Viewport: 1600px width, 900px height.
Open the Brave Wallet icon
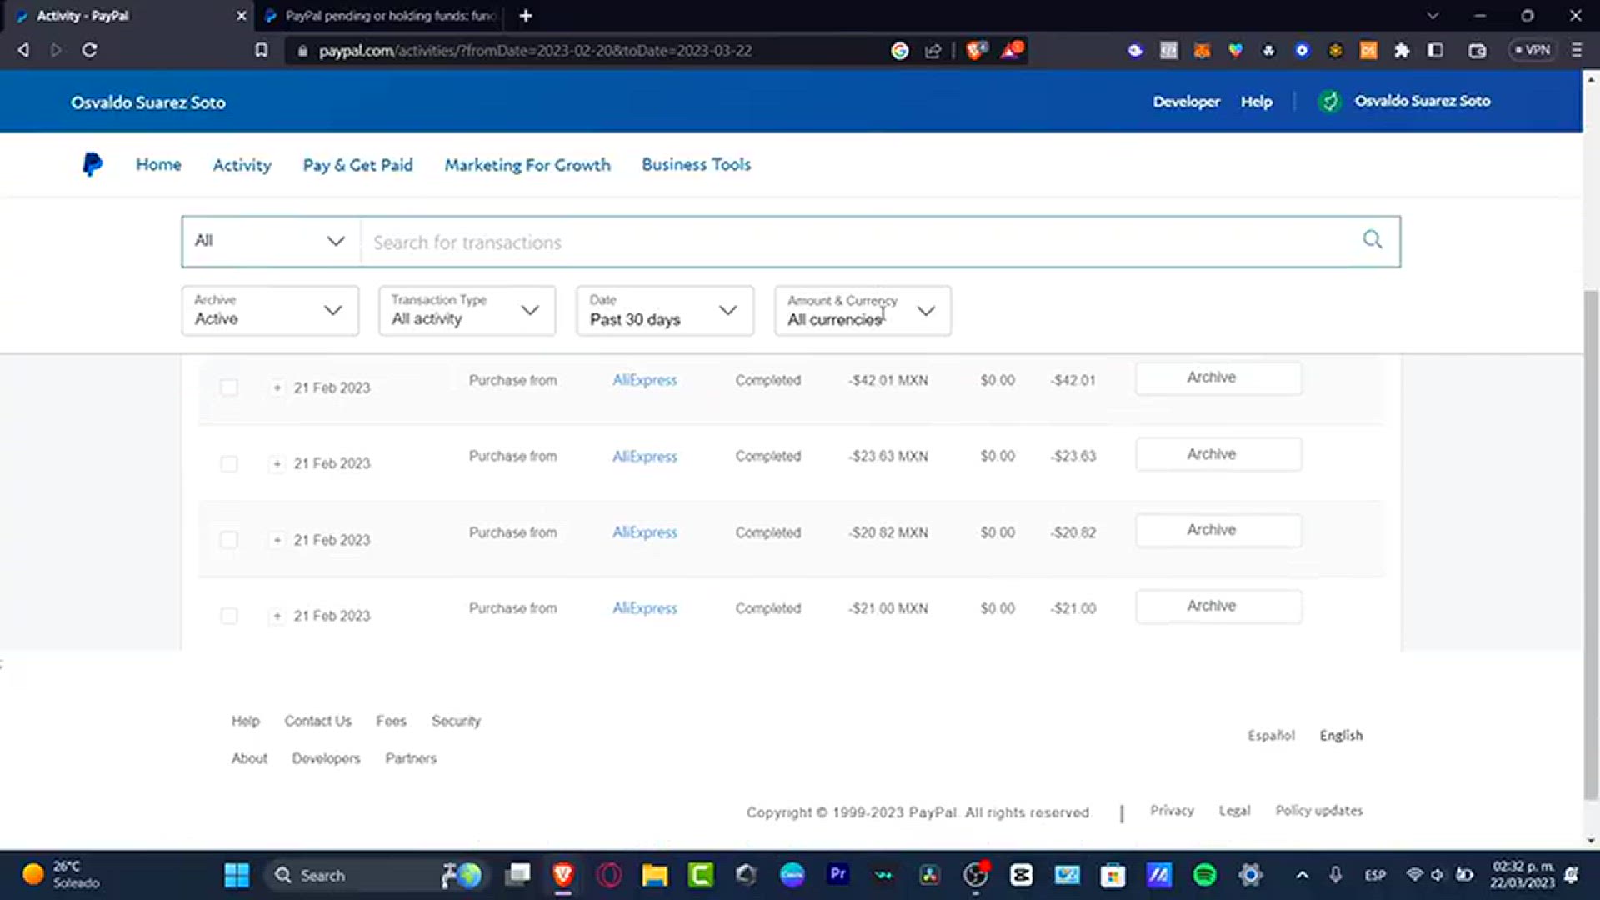pos(1477,51)
